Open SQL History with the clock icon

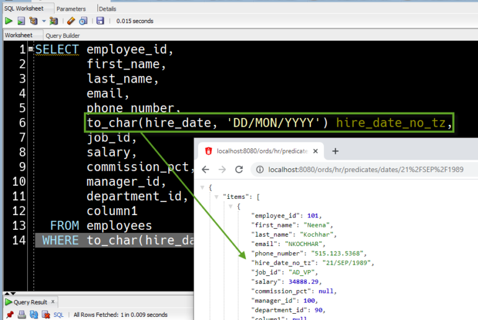tap(83, 21)
